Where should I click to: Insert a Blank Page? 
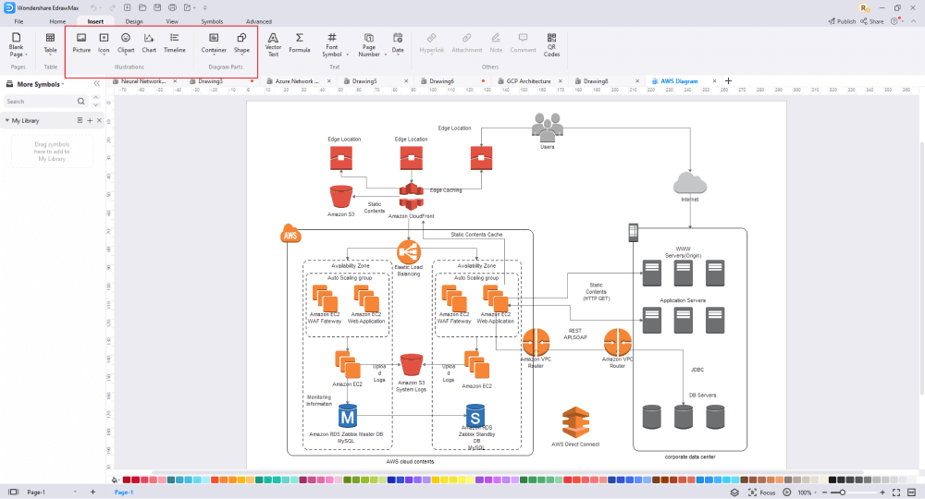pyautogui.click(x=17, y=44)
